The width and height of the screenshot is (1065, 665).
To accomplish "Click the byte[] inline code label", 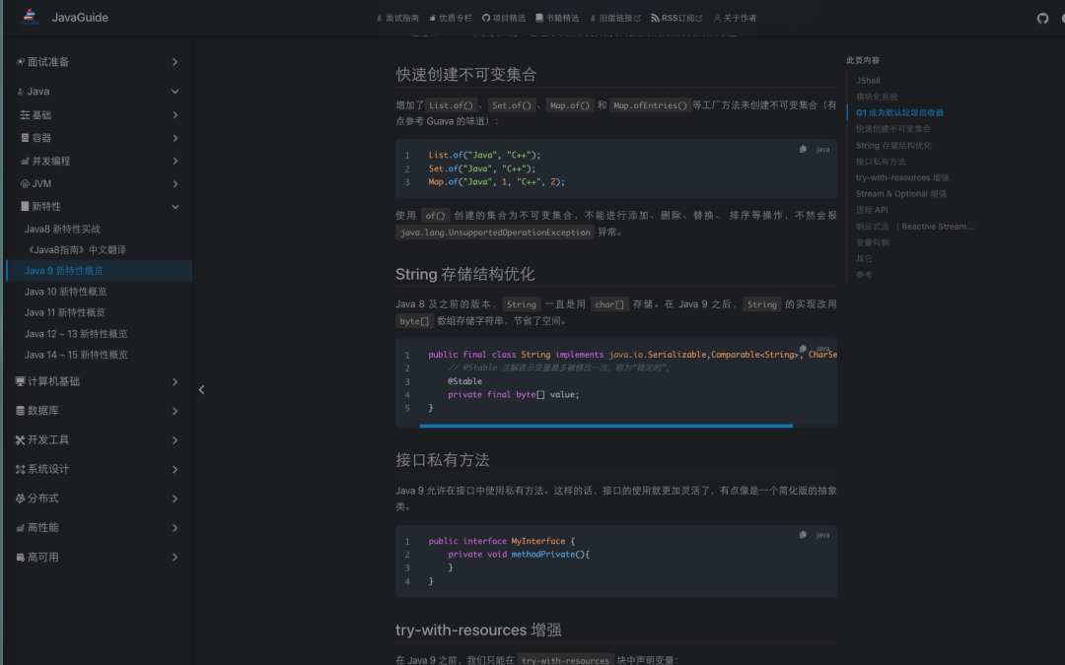I will 414,321.
